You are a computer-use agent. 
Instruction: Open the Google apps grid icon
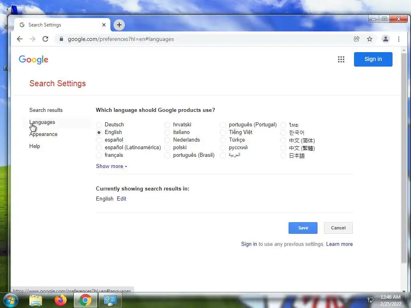pos(341,59)
